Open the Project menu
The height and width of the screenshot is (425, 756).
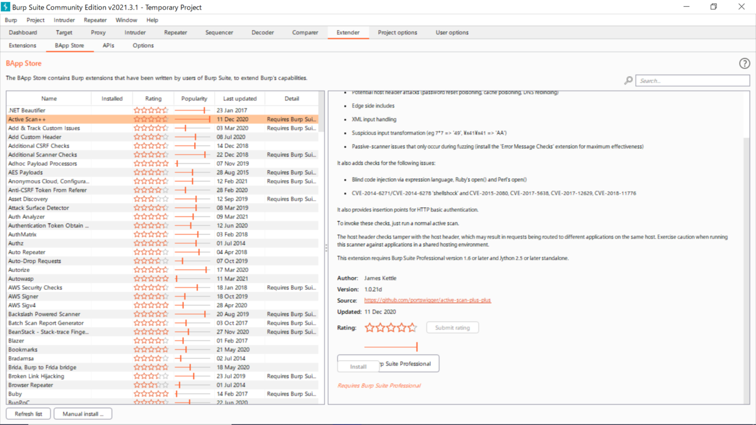[x=35, y=20]
